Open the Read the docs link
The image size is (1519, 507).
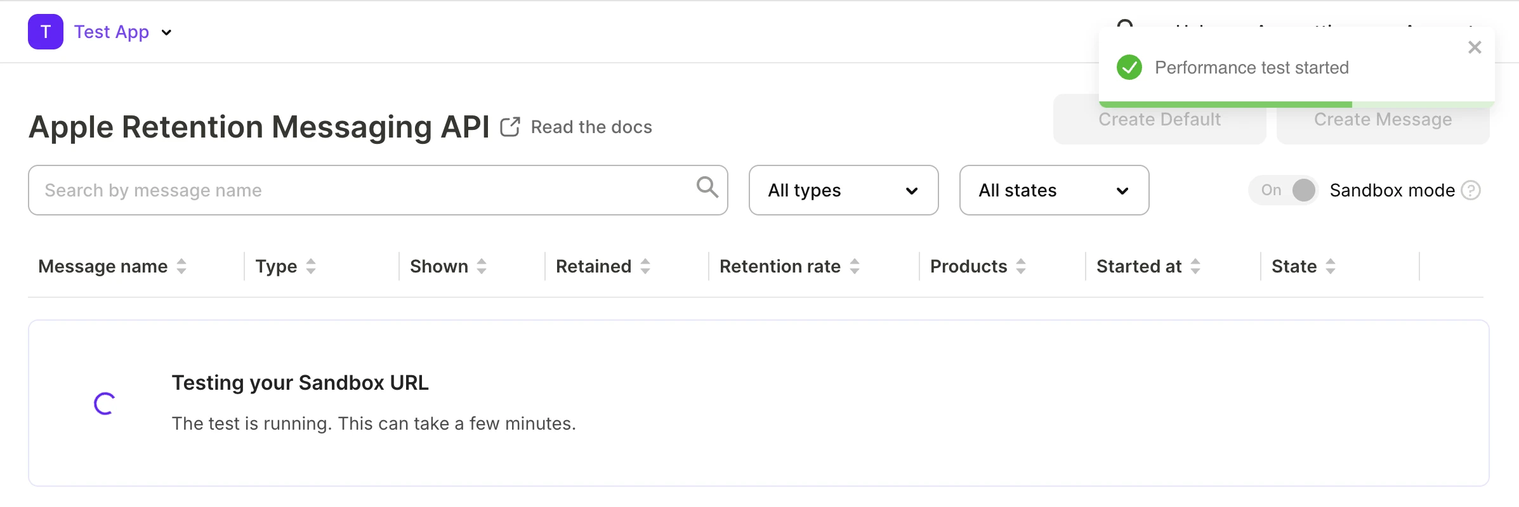click(591, 127)
